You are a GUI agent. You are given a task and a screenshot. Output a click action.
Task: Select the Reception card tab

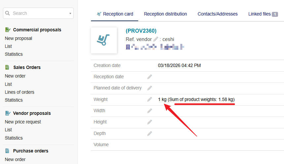(115, 14)
